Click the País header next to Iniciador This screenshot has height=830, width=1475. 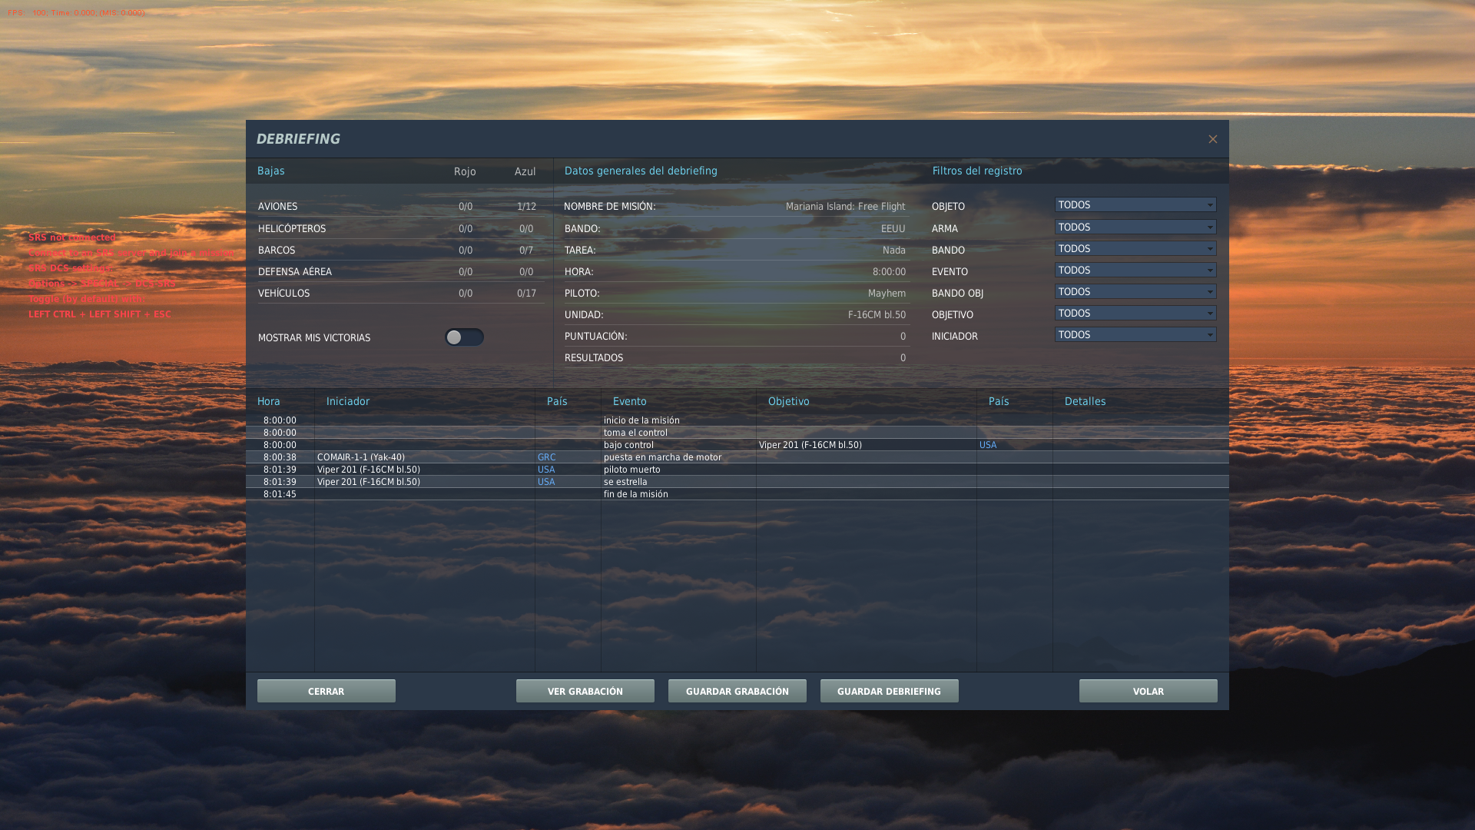pyautogui.click(x=557, y=402)
